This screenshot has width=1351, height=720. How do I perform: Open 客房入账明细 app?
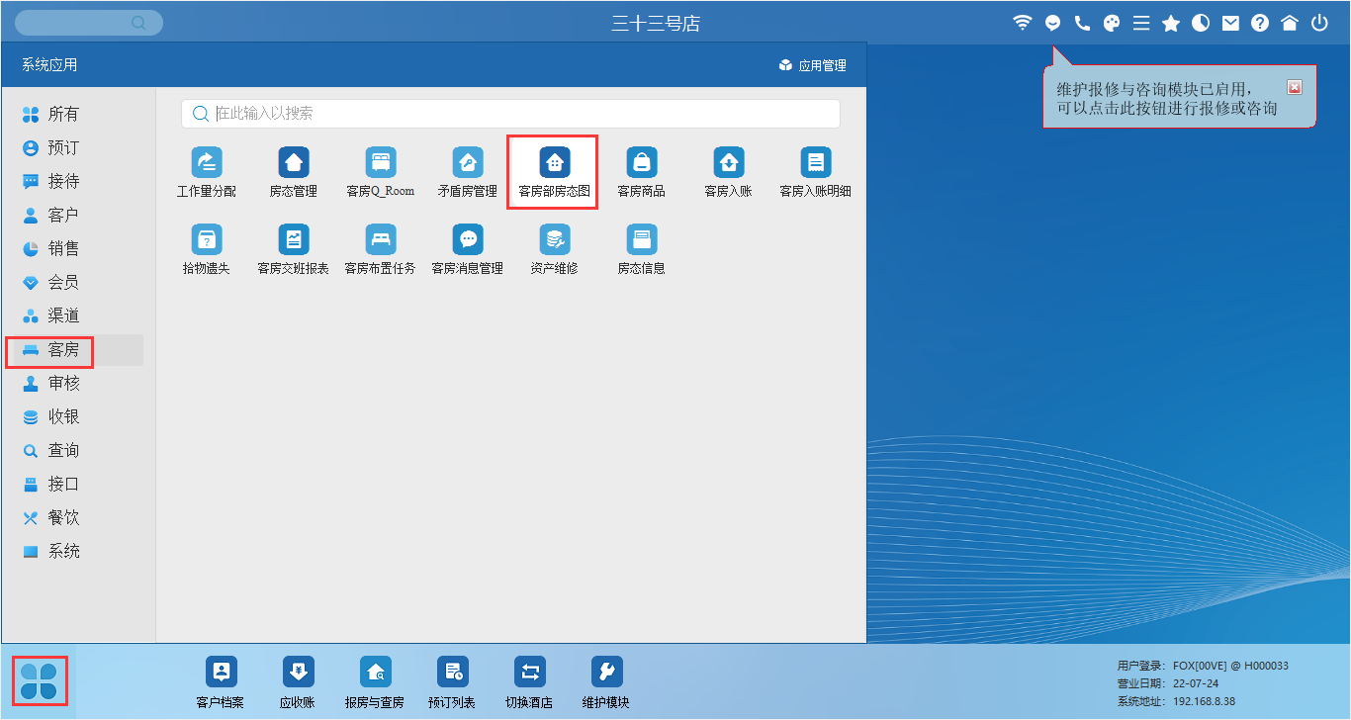click(816, 172)
